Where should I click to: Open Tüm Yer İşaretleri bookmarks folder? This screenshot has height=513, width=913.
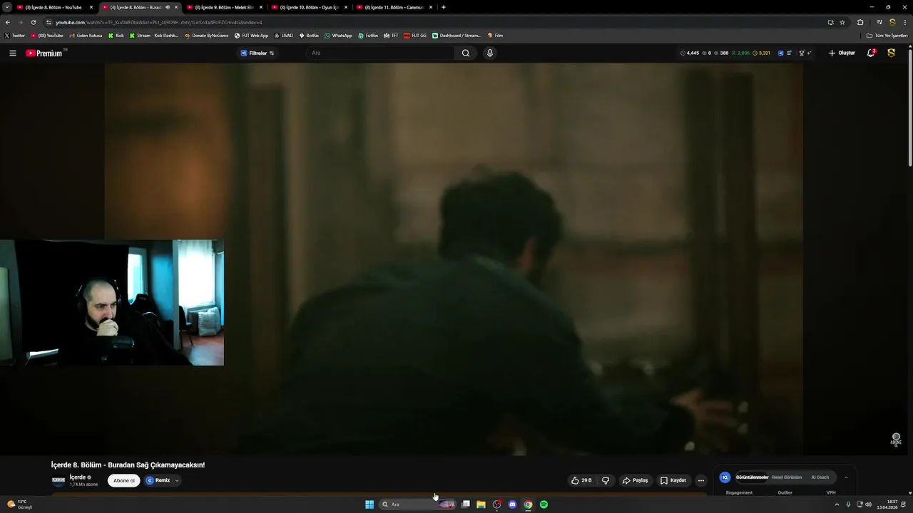tap(887, 36)
